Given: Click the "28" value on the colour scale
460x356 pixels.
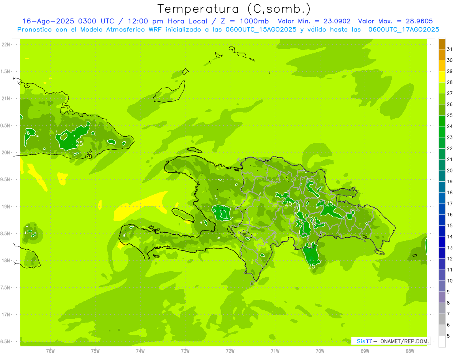Looking at the screenshot, I should (x=450, y=82).
